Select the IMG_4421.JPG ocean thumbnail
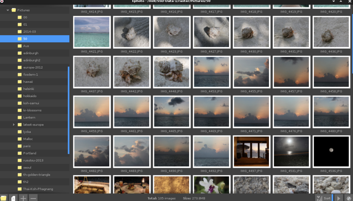 92,32
